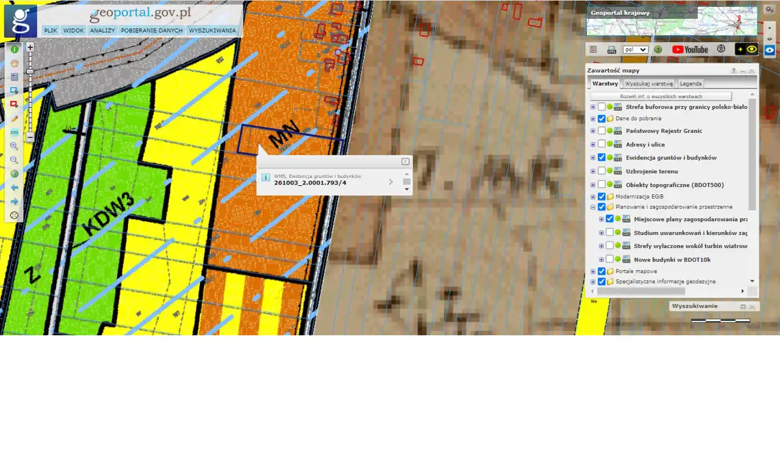Click the magnifier zoom-in tool

tap(14, 146)
